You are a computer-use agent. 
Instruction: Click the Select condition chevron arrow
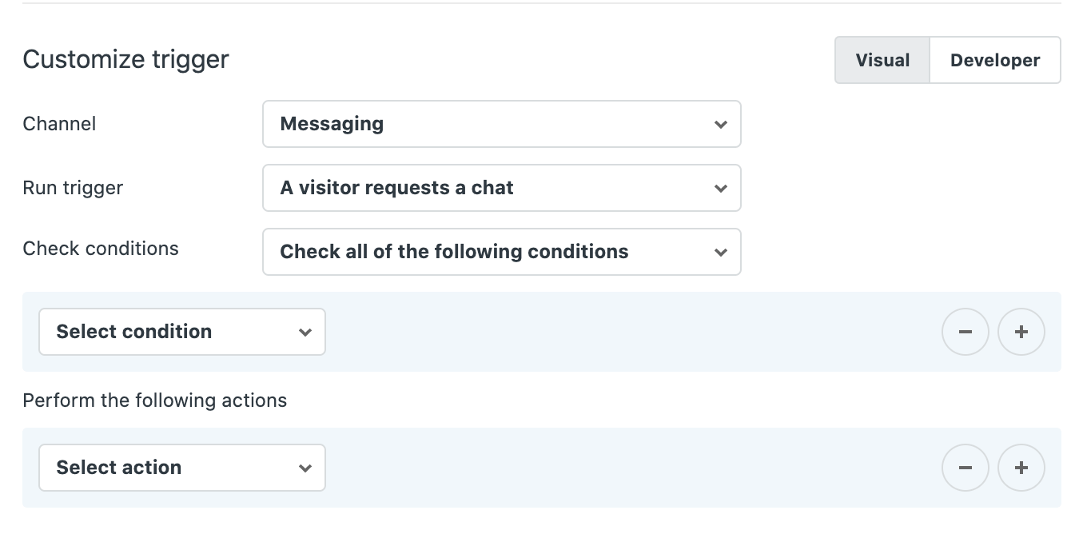pyautogui.click(x=305, y=332)
